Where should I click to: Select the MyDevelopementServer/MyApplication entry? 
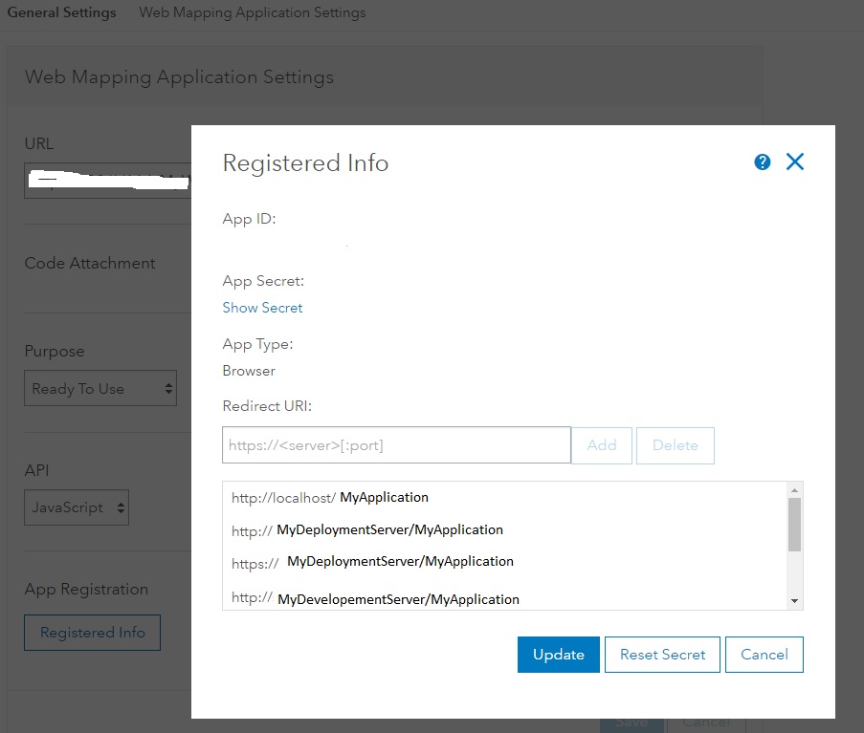tap(376, 599)
